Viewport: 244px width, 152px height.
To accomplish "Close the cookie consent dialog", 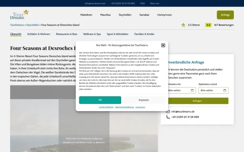I will click(x=163, y=45).
